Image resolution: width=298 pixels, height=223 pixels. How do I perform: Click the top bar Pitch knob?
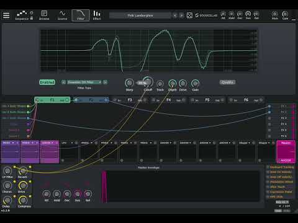(274, 14)
